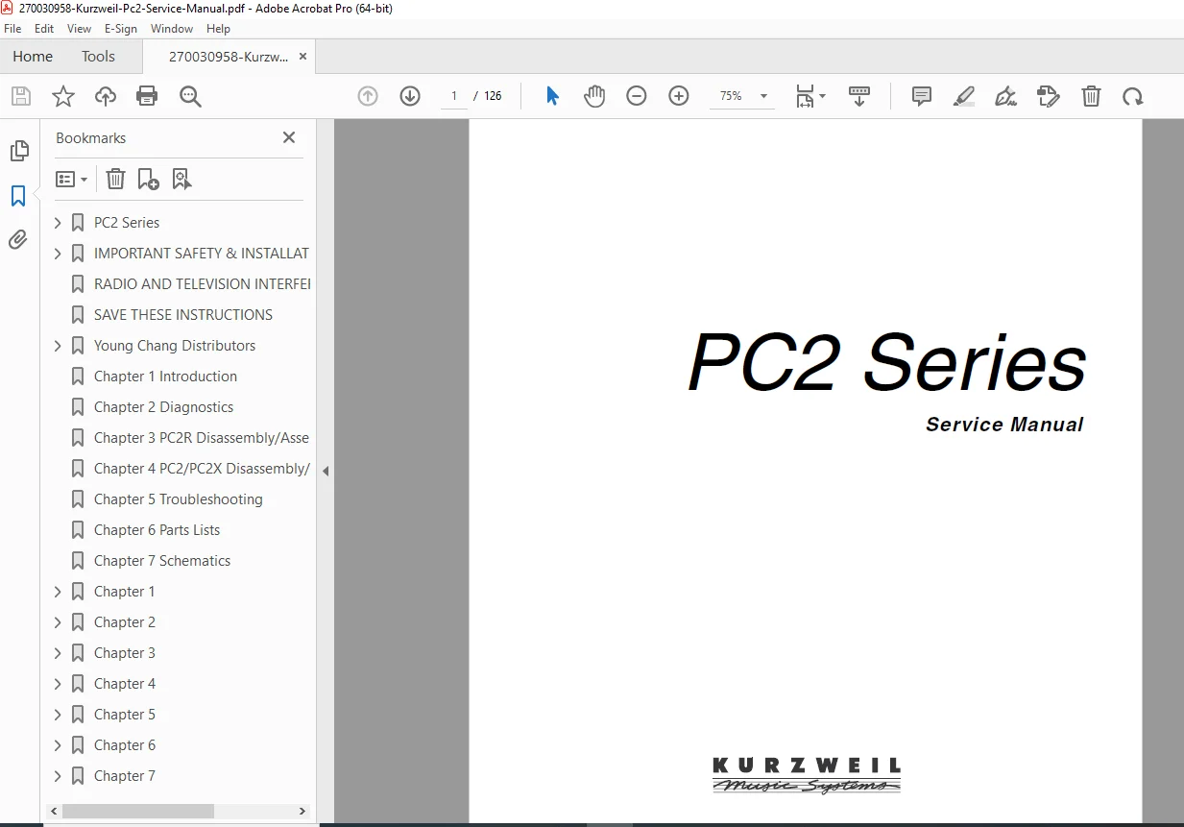Click the bookmarks horizontal scrollbar thumb
Image resolution: width=1184 pixels, height=827 pixels.
(137, 811)
